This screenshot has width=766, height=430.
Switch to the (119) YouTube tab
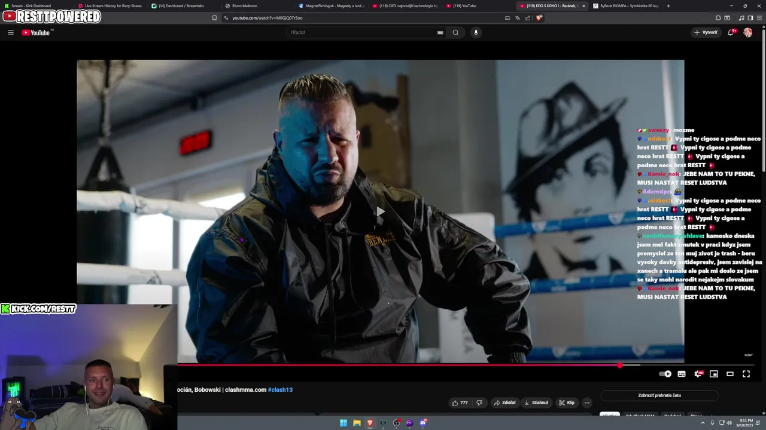(x=479, y=5)
